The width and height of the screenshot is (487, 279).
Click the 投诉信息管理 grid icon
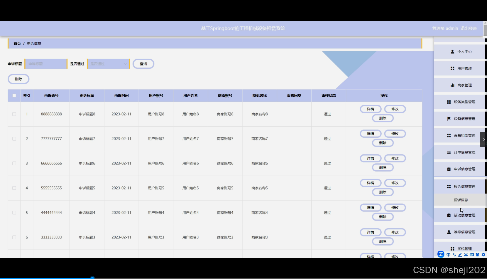click(449, 186)
